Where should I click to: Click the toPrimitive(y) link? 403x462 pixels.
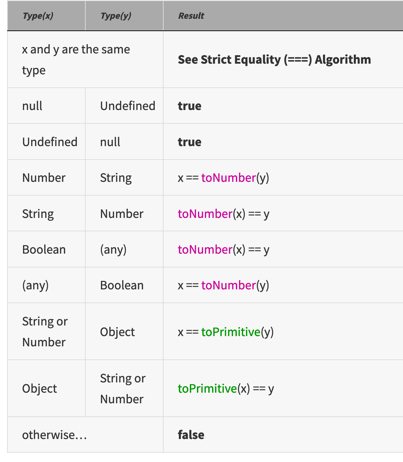pyautogui.click(x=231, y=332)
